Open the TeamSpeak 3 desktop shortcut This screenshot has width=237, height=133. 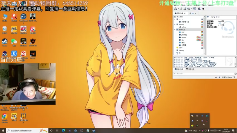(x=23, y=18)
